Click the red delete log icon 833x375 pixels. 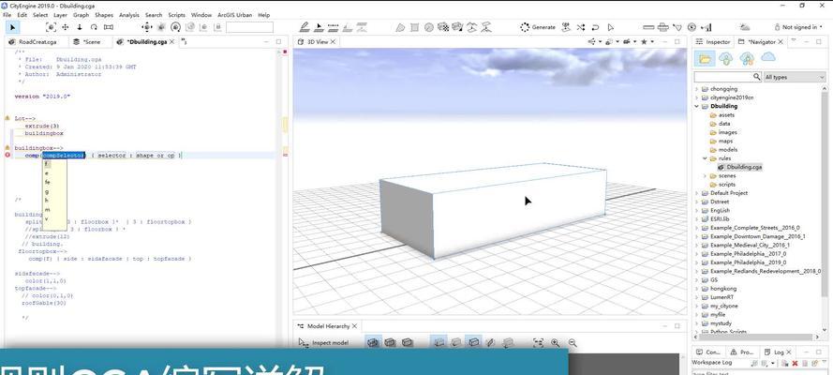click(x=795, y=363)
